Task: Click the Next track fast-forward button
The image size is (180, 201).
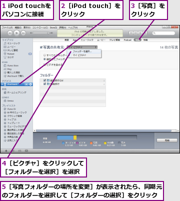Action: tap(23, 33)
